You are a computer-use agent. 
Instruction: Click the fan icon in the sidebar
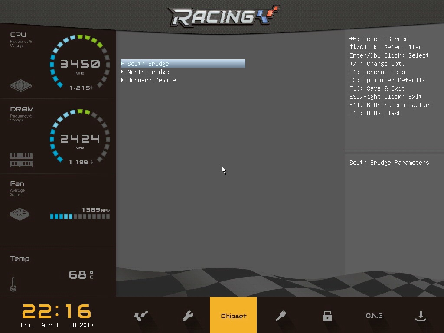pyautogui.click(x=20, y=214)
